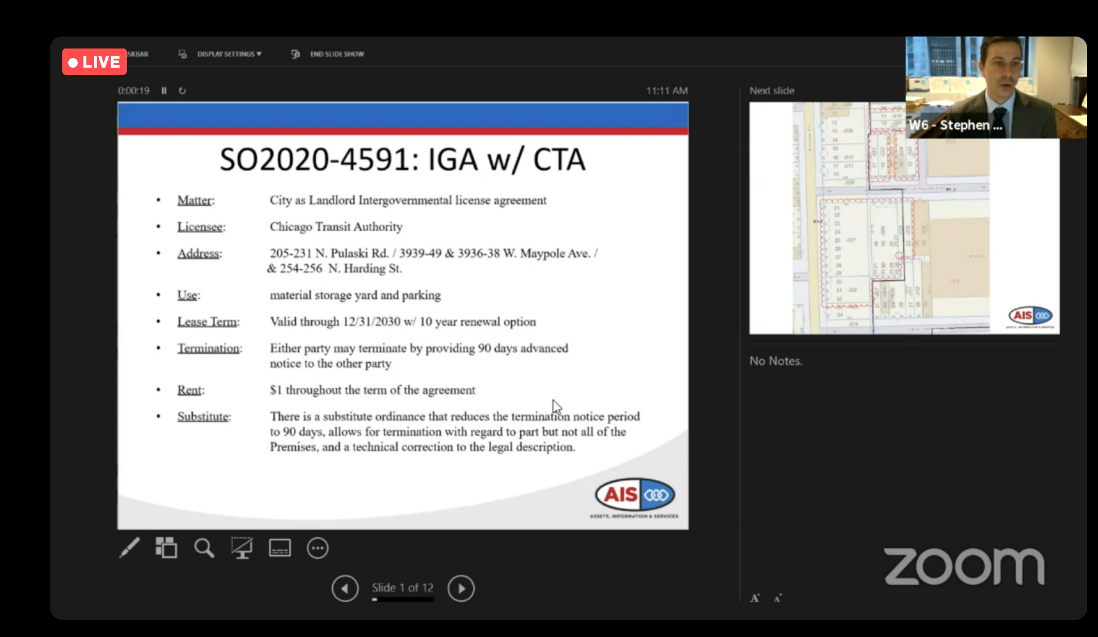Make the notes text larger
The image size is (1098, 637).
click(755, 597)
